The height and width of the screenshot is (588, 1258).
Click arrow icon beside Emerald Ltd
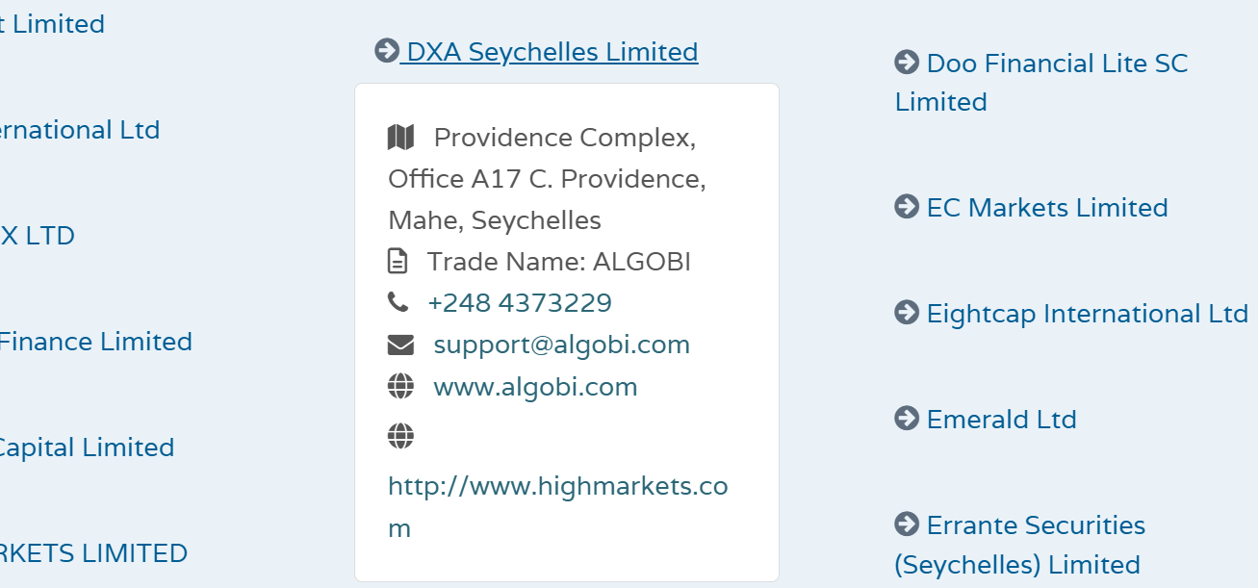click(x=907, y=418)
